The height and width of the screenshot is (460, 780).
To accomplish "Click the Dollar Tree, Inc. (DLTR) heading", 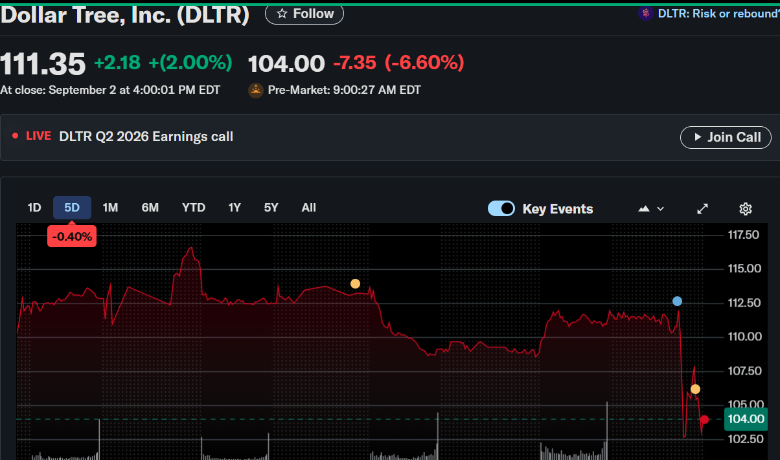I will point(125,14).
